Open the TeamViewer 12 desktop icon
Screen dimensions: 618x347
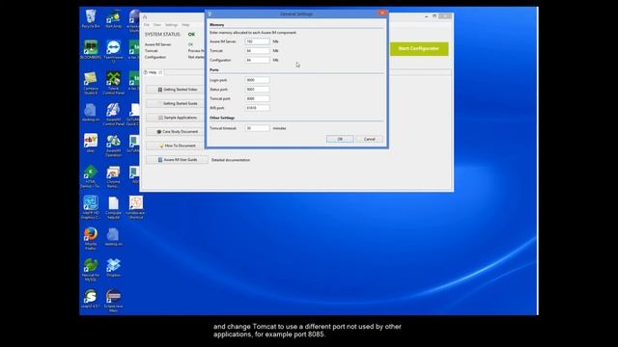click(114, 51)
